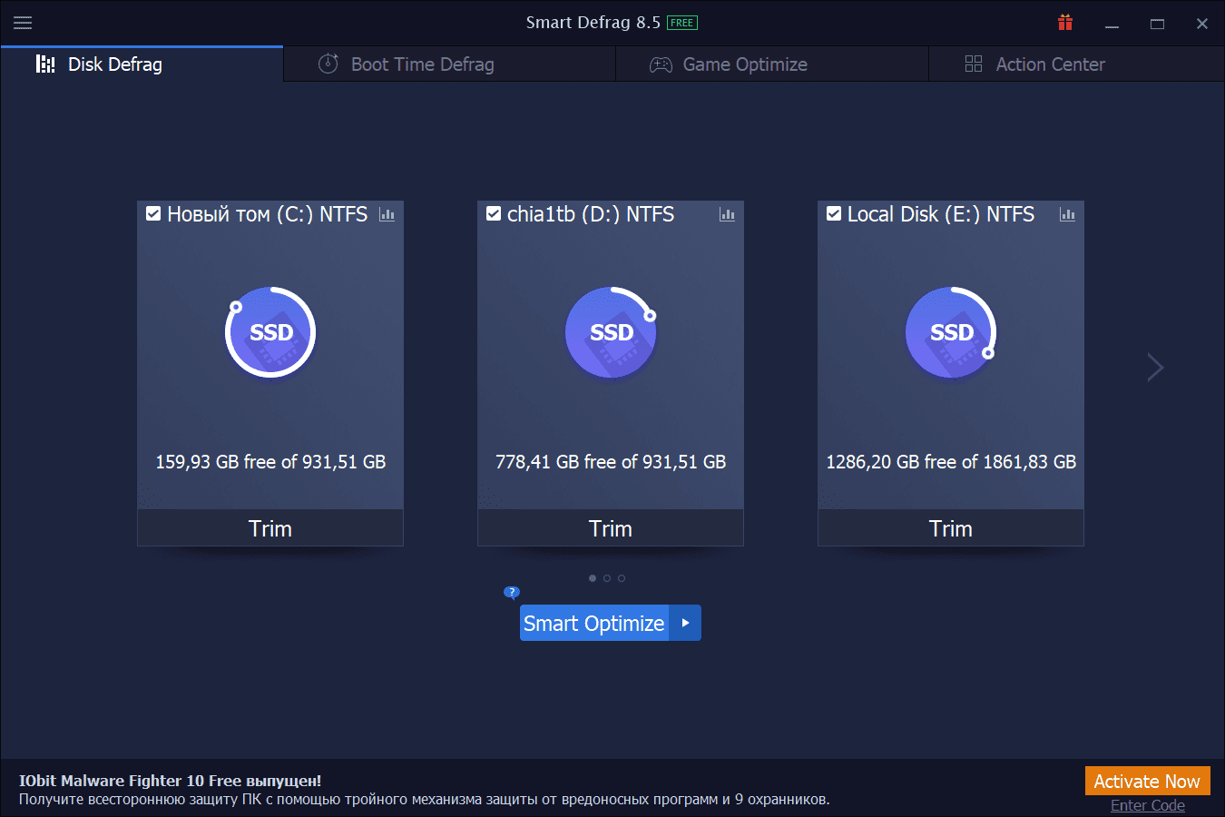This screenshot has width=1225, height=817.
Task: Select the 778,41 GB free of 931,51 GB text
Action: pyautogui.click(x=611, y=462)
